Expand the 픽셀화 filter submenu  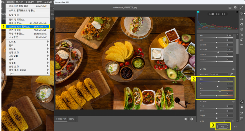(x=28, y=63)
